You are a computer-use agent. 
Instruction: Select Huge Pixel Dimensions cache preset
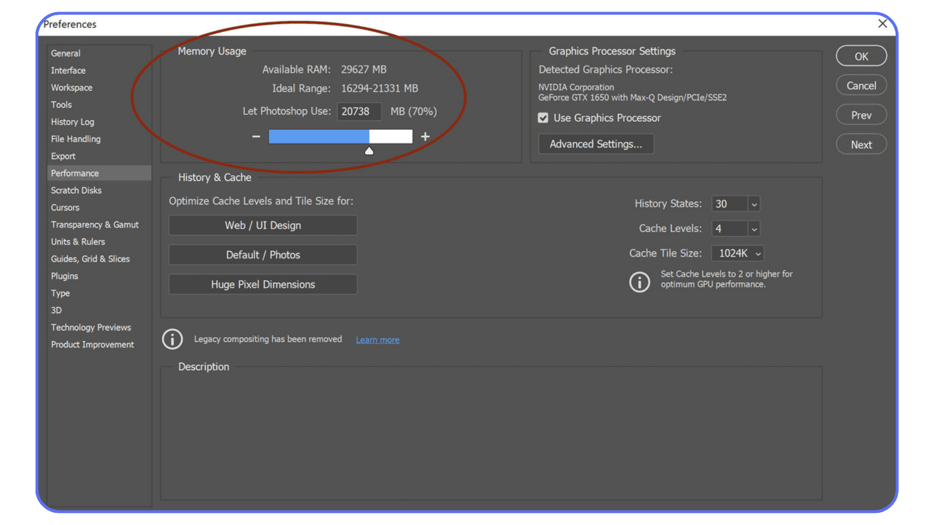pos(262,284)
